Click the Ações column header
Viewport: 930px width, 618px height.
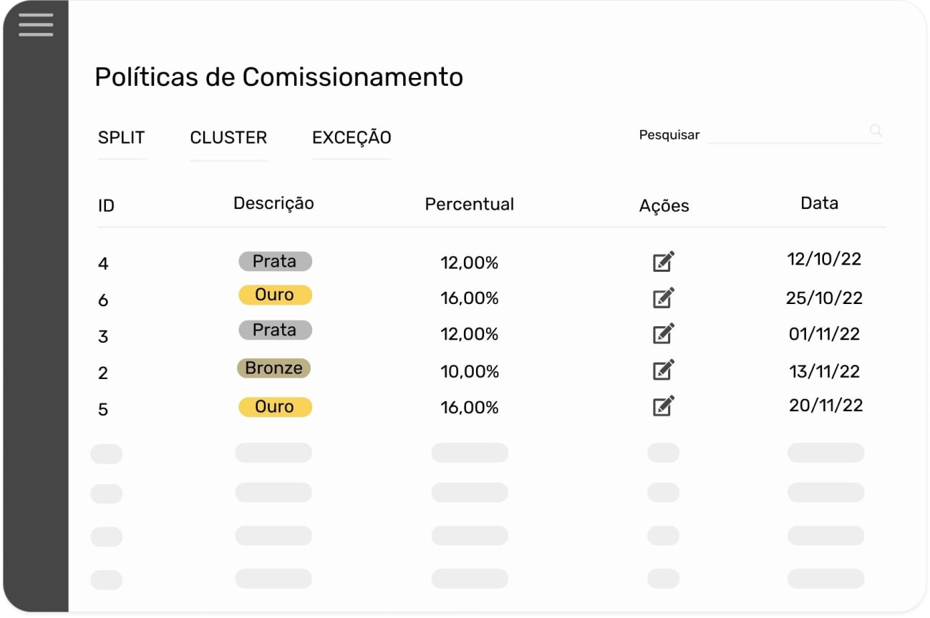(x=664, y=205)
